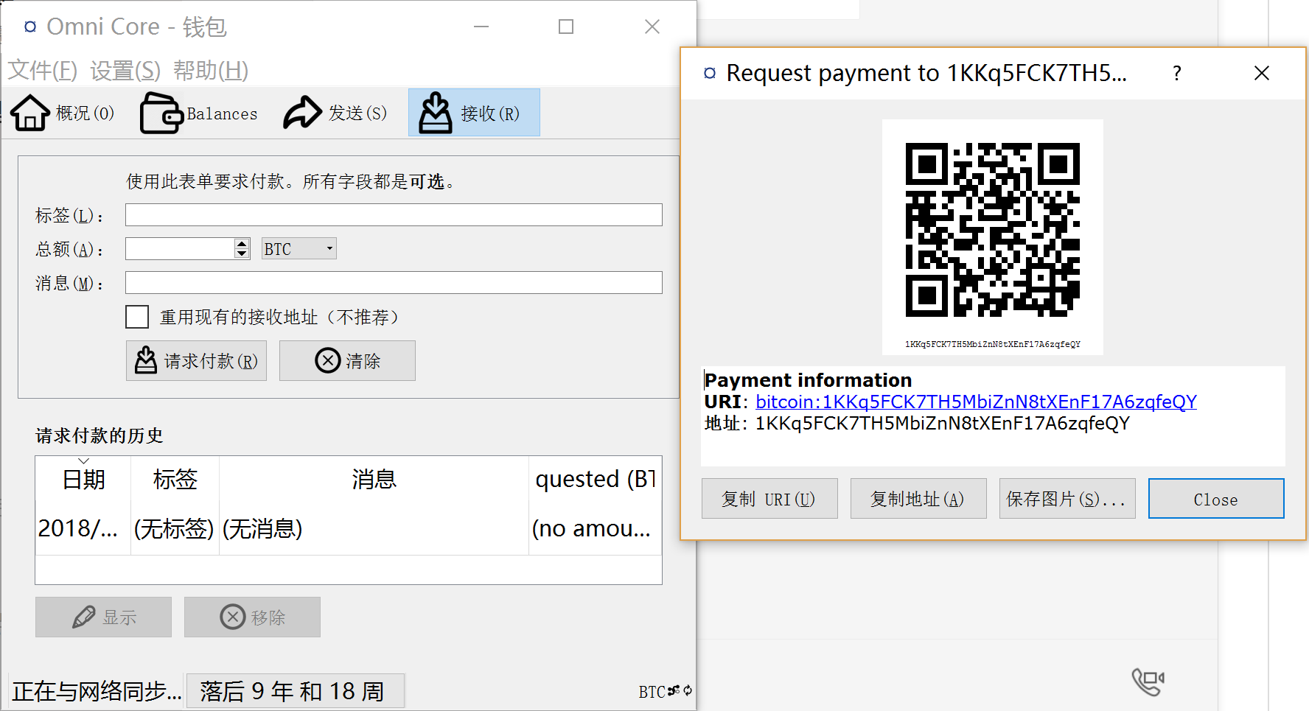
Task: Click the 地址 line in payment information
Action: coord(917,423)
